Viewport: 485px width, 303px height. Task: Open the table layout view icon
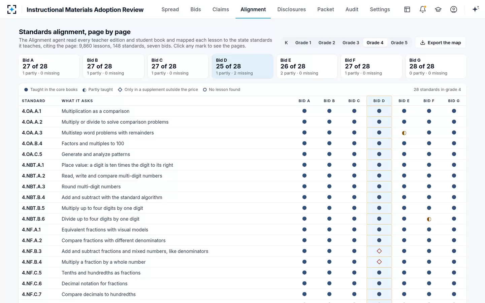pyautogui.click(x=407, y=9)
